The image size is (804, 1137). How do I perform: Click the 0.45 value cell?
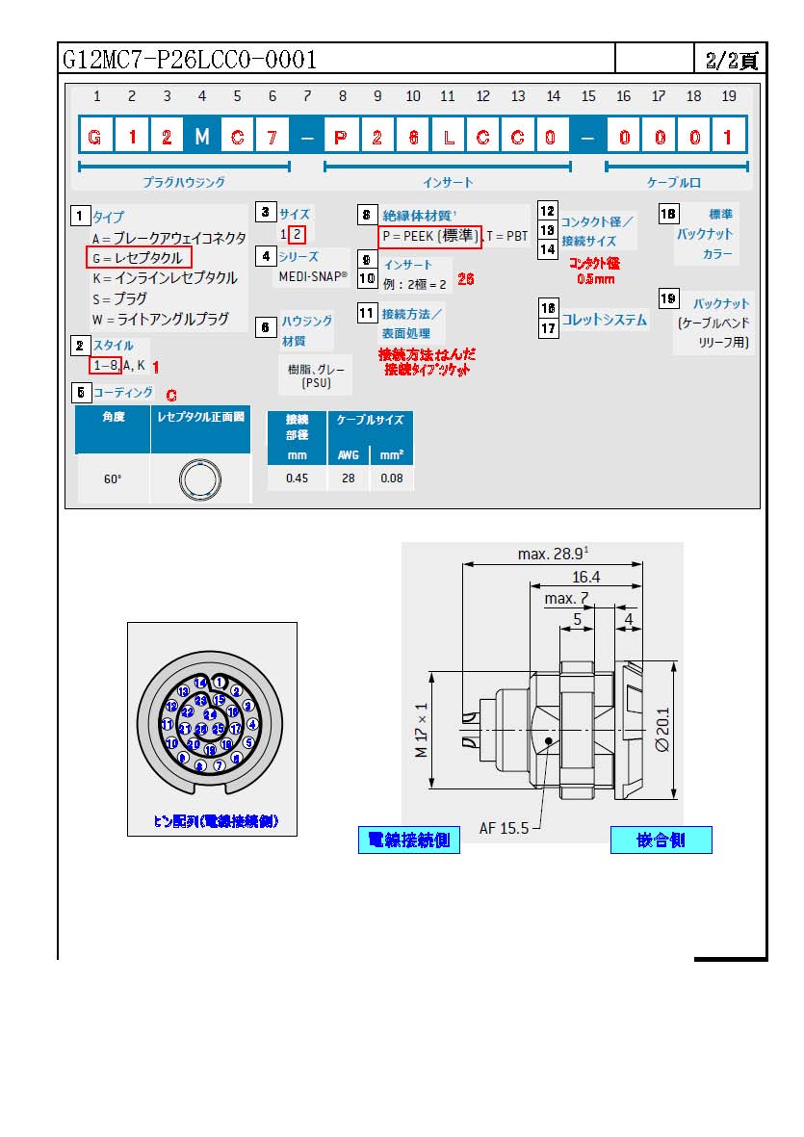point(298,478)
